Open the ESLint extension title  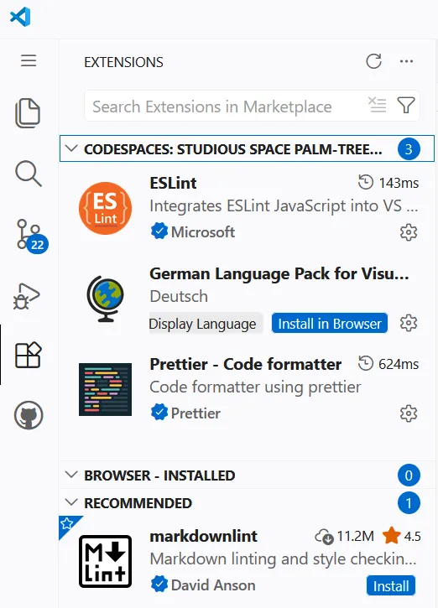[173, 183]
